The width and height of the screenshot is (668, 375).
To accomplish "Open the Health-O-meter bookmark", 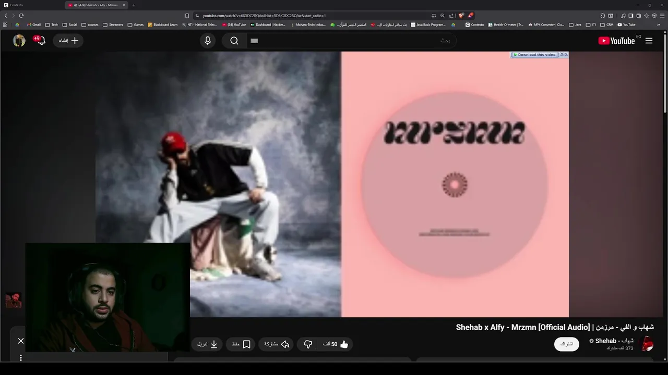I will point(506,24).
